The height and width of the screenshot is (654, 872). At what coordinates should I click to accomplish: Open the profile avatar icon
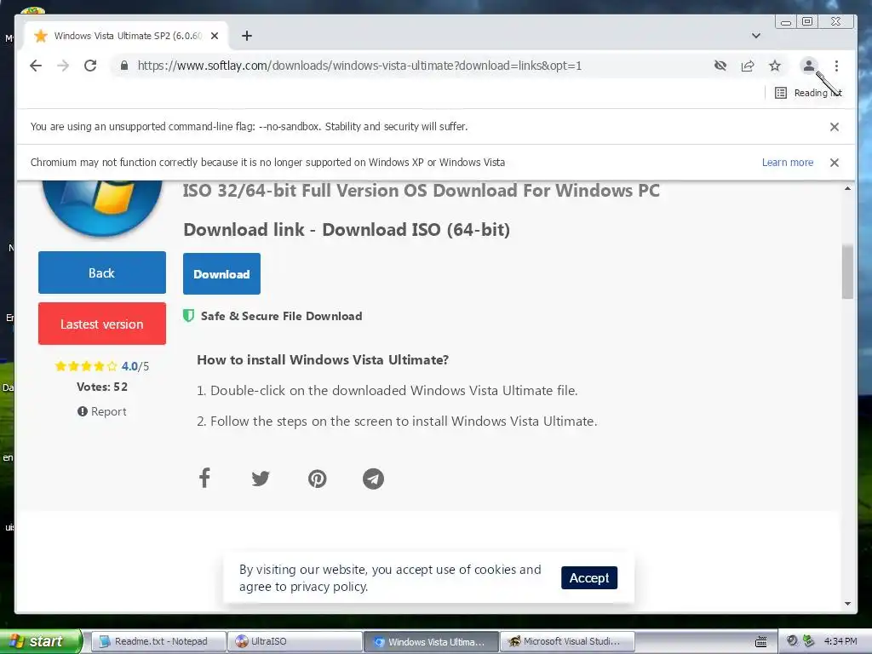pyautogui.click(x=809, y=66)
